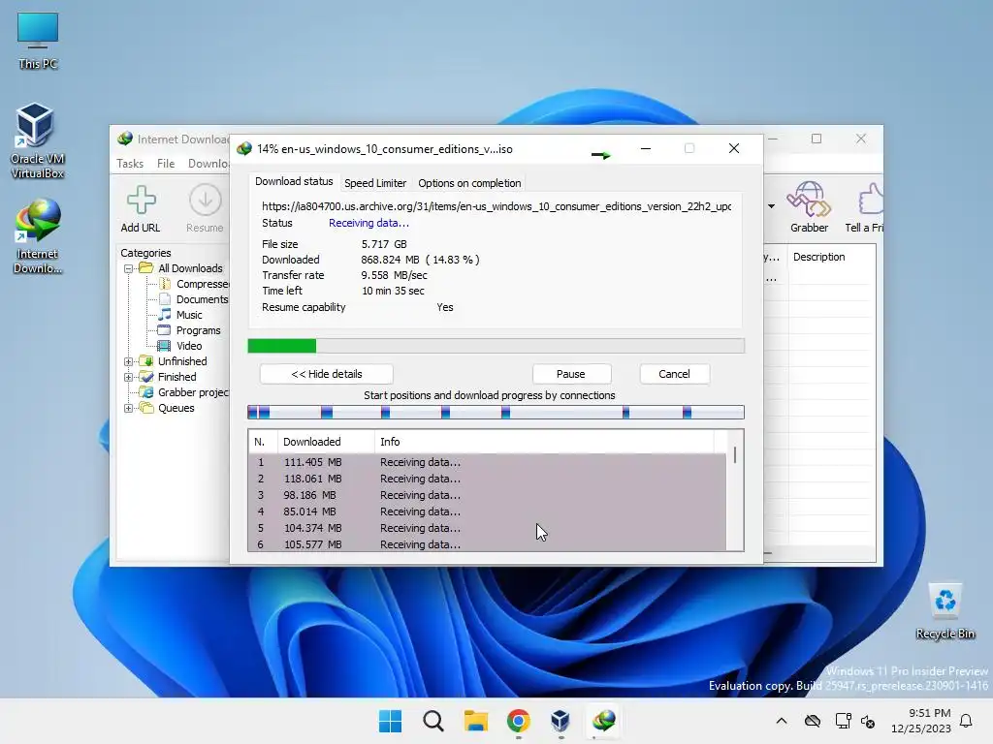Click the green download progress bar

[496, 346]
